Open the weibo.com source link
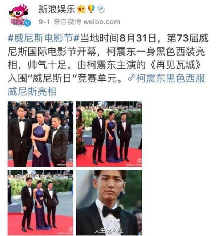 [x=102, y=22]
